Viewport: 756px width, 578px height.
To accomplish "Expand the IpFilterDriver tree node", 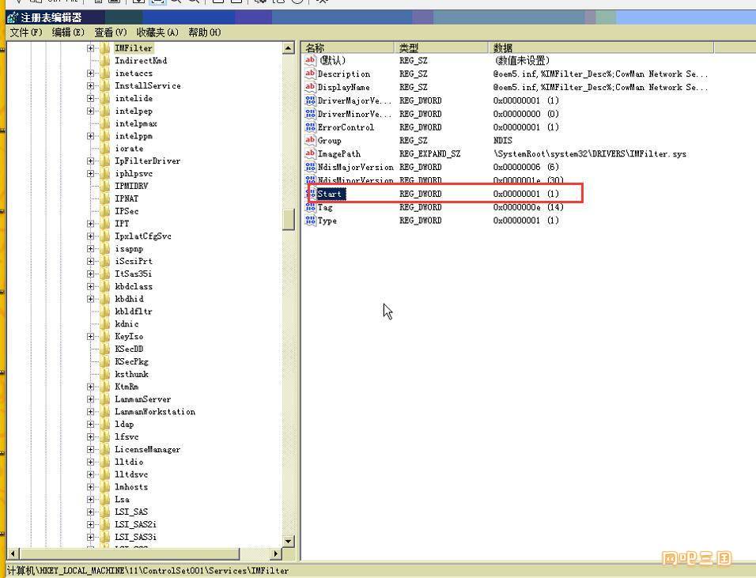I will tap(90, 161).
